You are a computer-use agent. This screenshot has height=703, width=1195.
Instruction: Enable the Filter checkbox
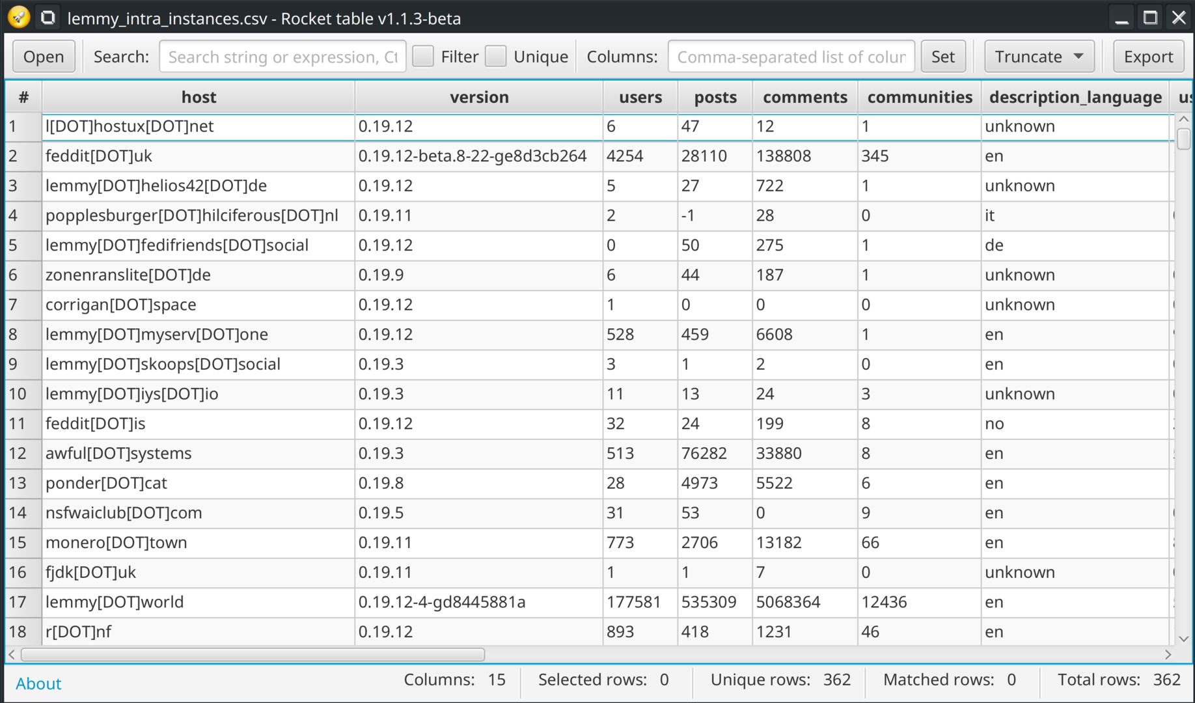pyautogui.click(x=423, y=57)
